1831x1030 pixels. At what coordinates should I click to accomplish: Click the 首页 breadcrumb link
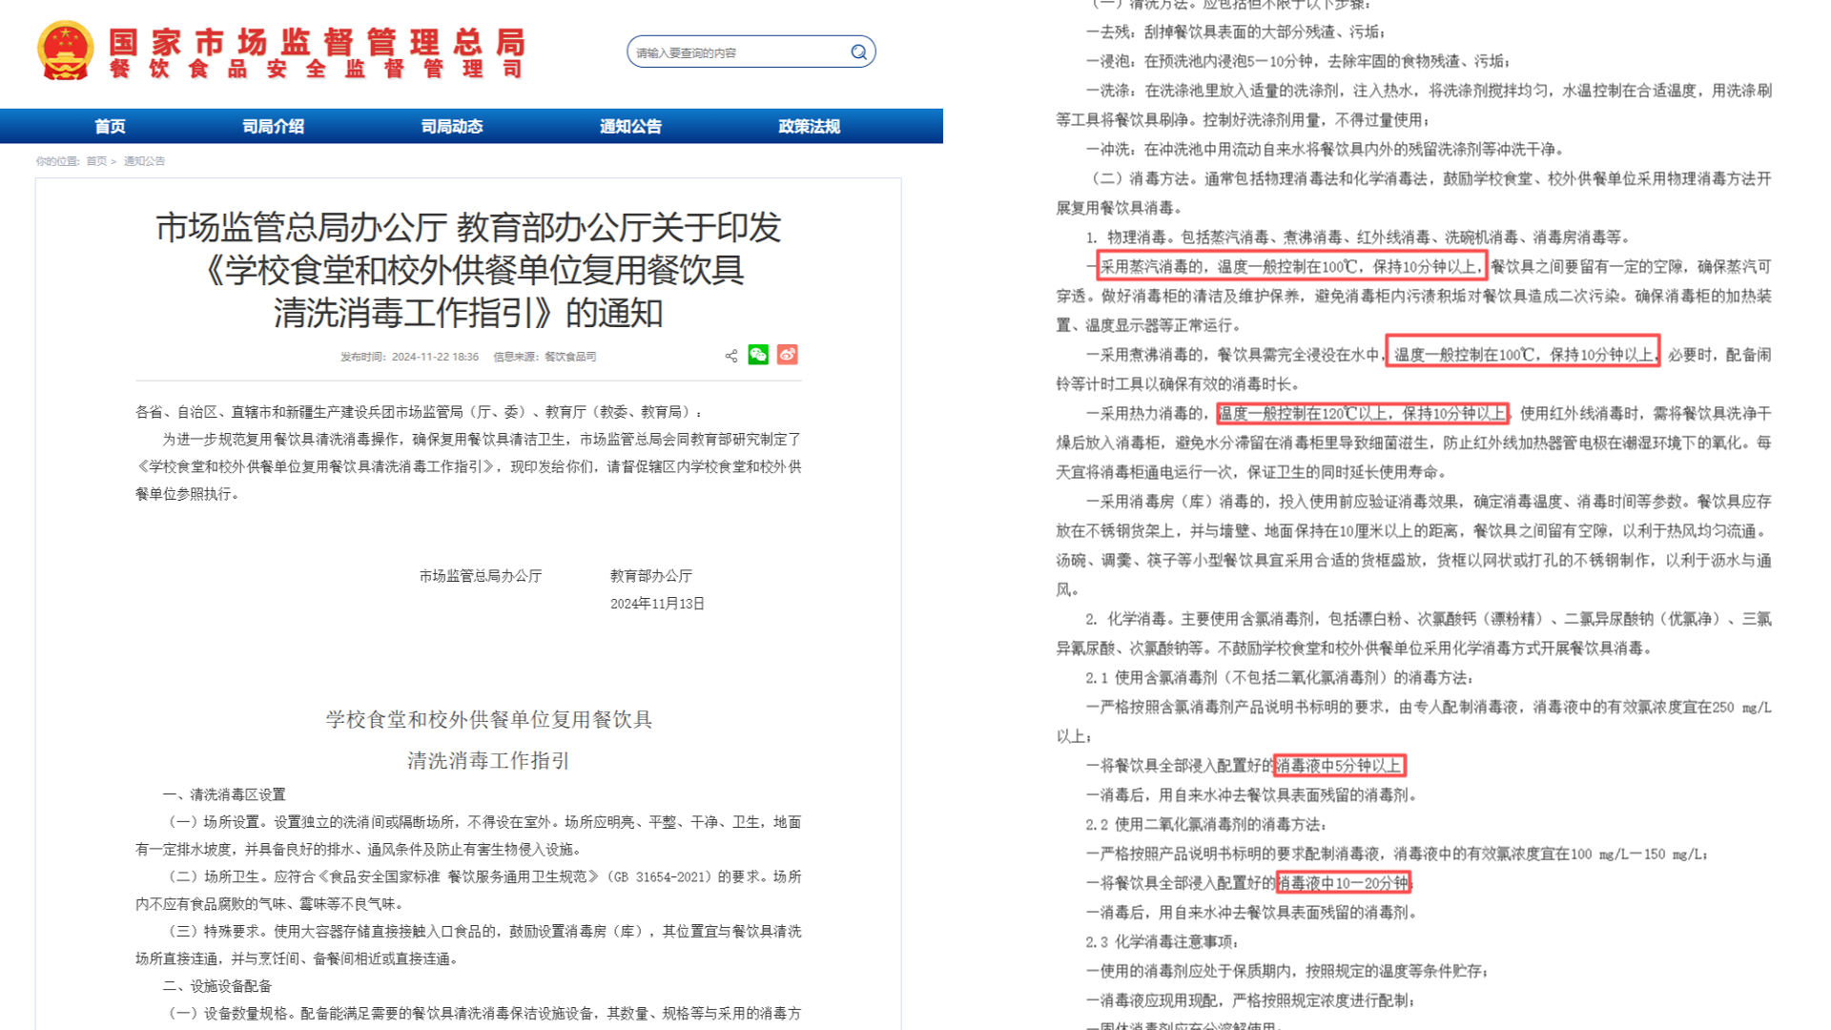96,161
